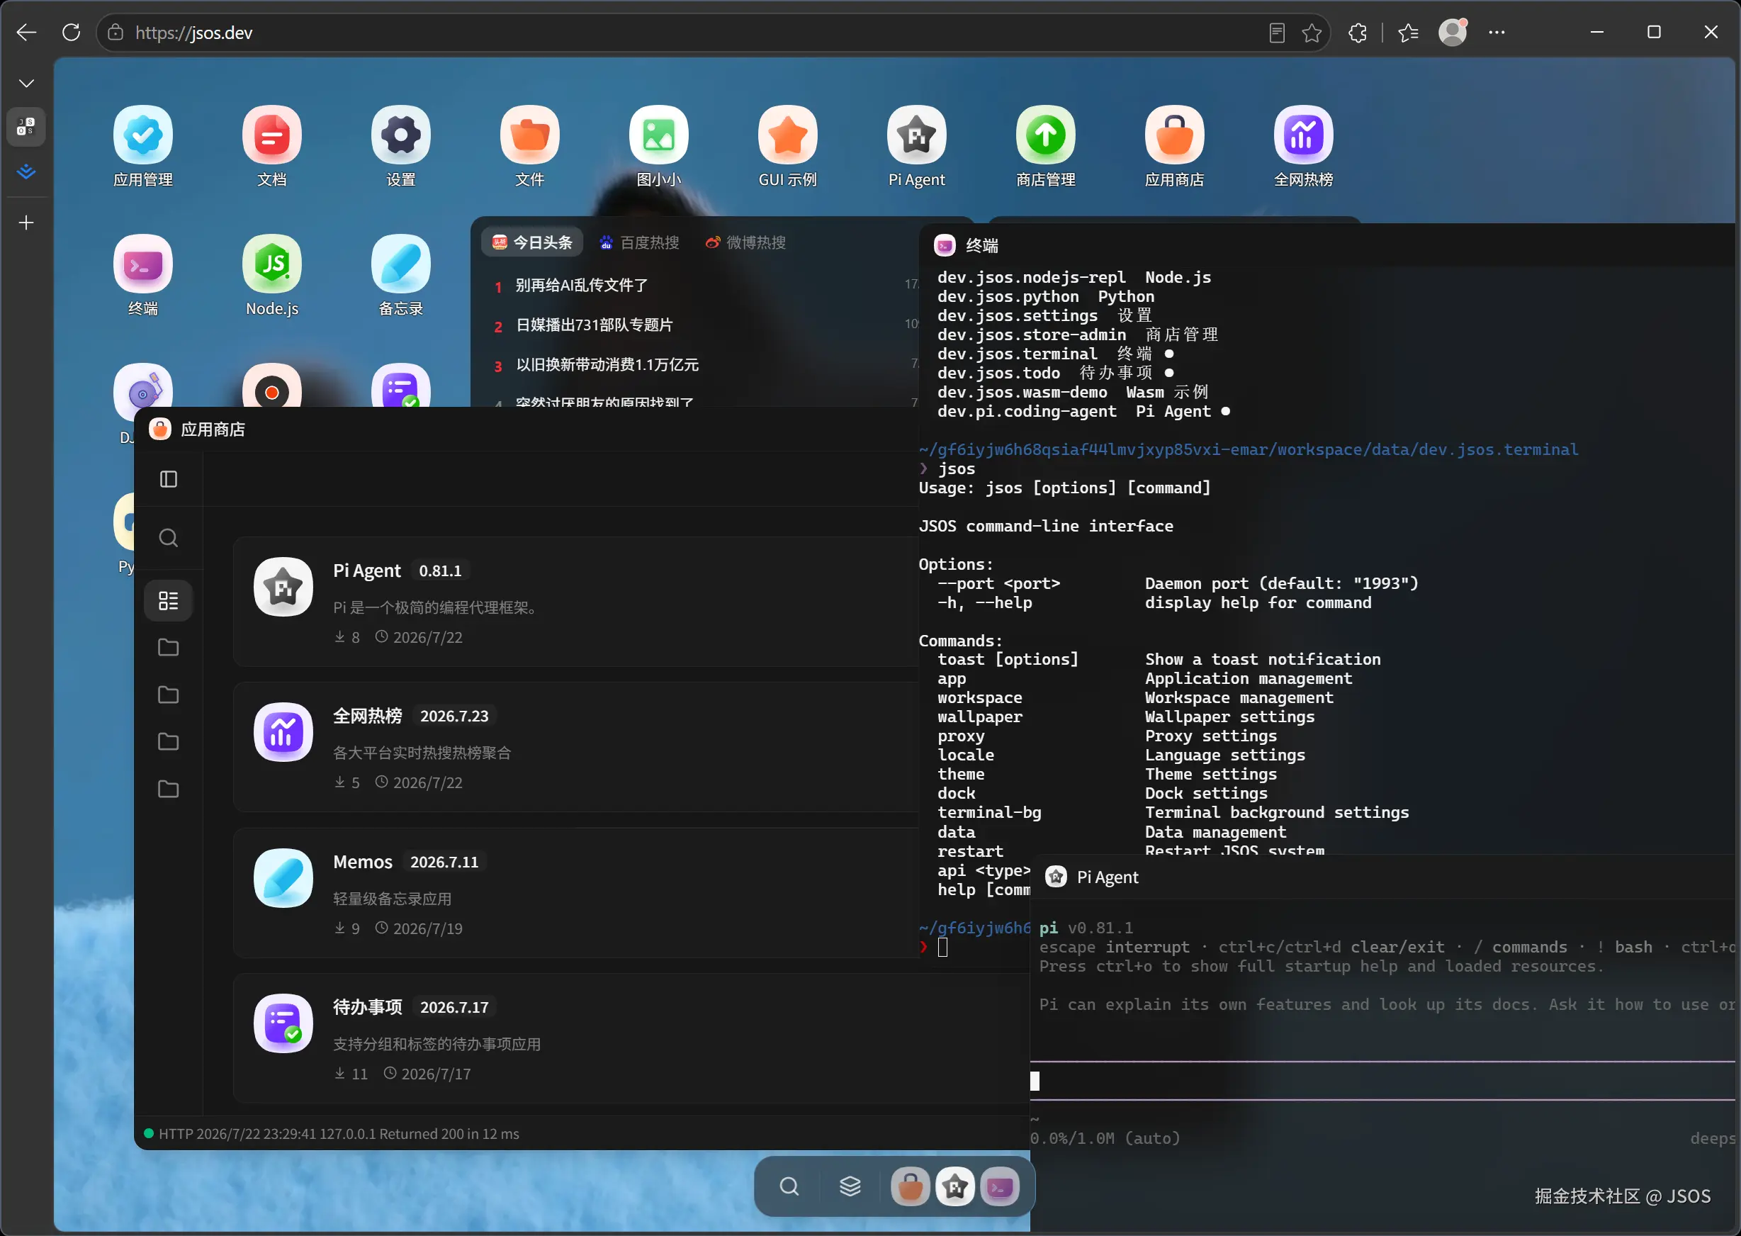Switch to 终端 via the dock icon

point(1000,1186)
